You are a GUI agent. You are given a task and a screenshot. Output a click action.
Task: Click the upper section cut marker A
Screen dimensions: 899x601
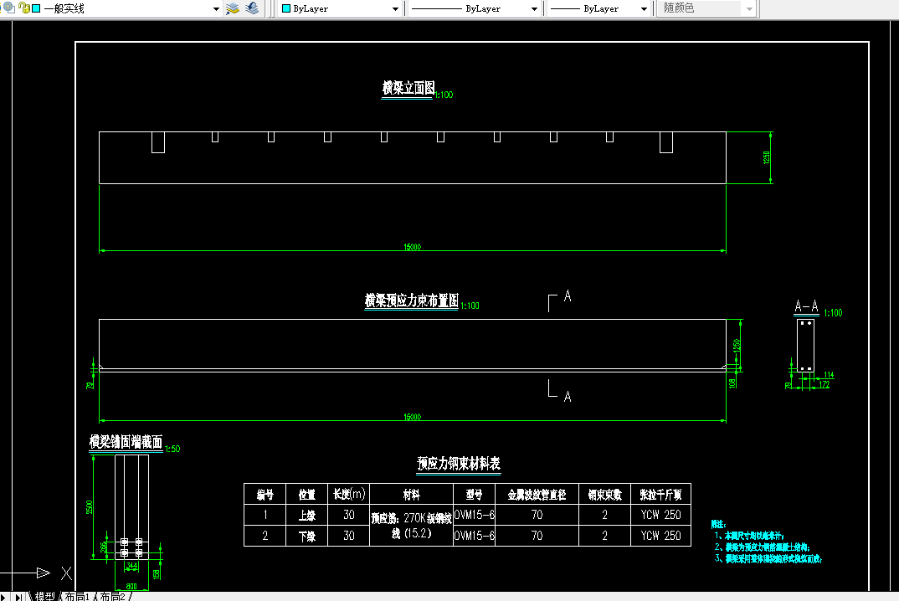568,296
